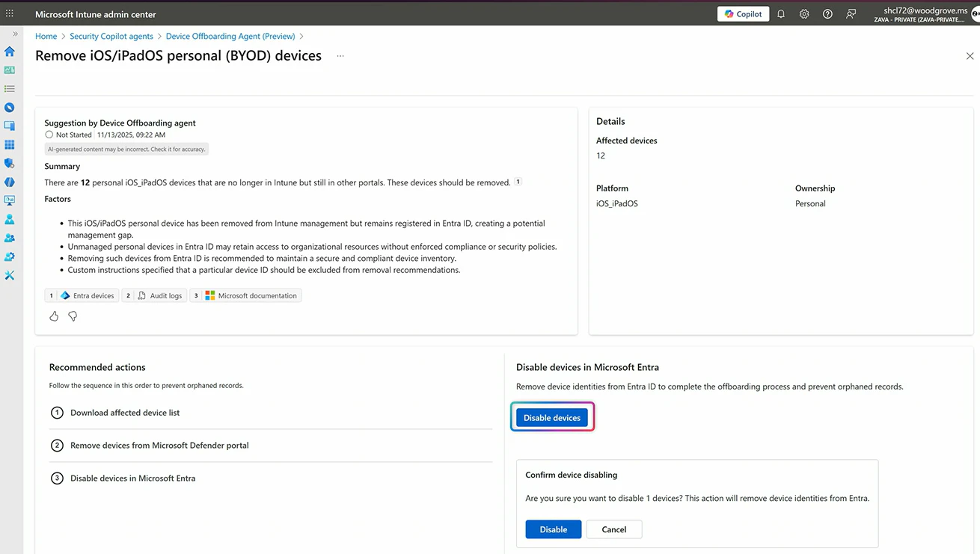980x554 pixels.
Task: Click the Recommended actions heading
Action: [97, 367]
